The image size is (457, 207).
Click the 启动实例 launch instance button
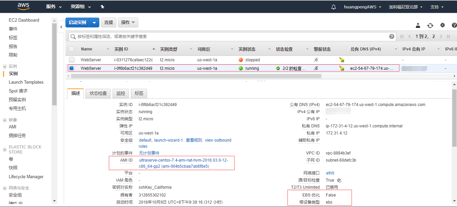77,22
